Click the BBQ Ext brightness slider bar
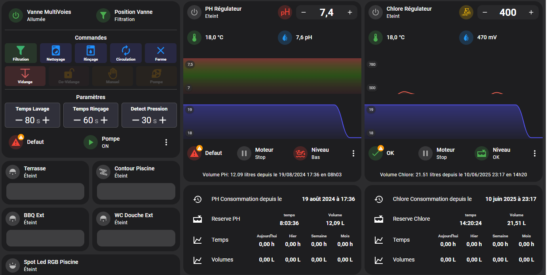This screenshot has height=275, width=547. [45, 238]
